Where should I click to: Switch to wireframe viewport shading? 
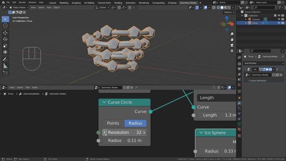(219, 8)
